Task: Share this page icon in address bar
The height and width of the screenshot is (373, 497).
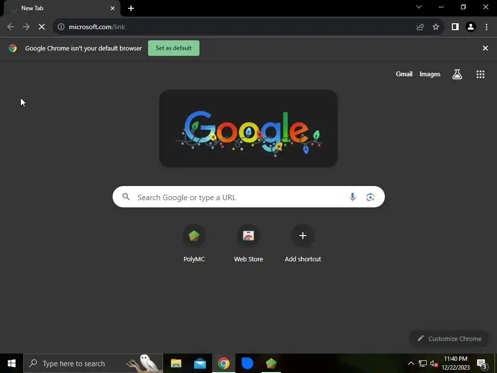Action: 420,27
